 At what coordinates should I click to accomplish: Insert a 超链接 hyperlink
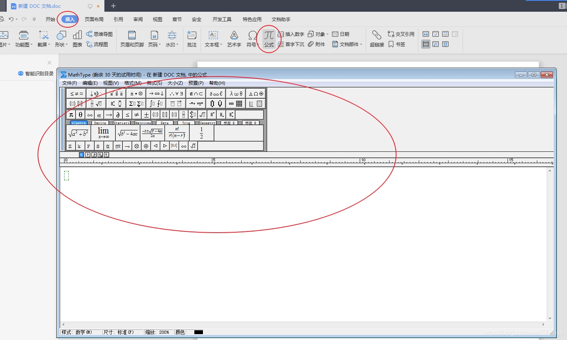(x=377, y=39)
